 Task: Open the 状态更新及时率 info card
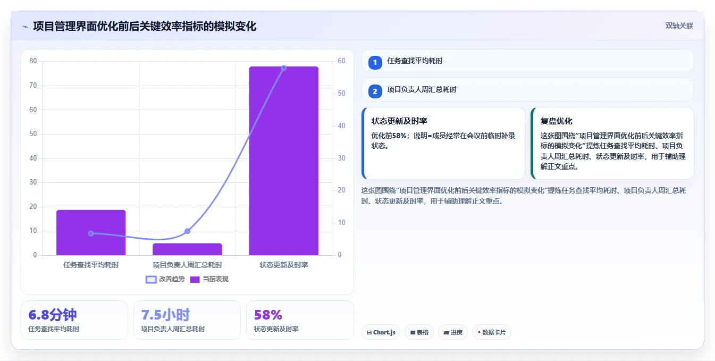tap(443, 143)
